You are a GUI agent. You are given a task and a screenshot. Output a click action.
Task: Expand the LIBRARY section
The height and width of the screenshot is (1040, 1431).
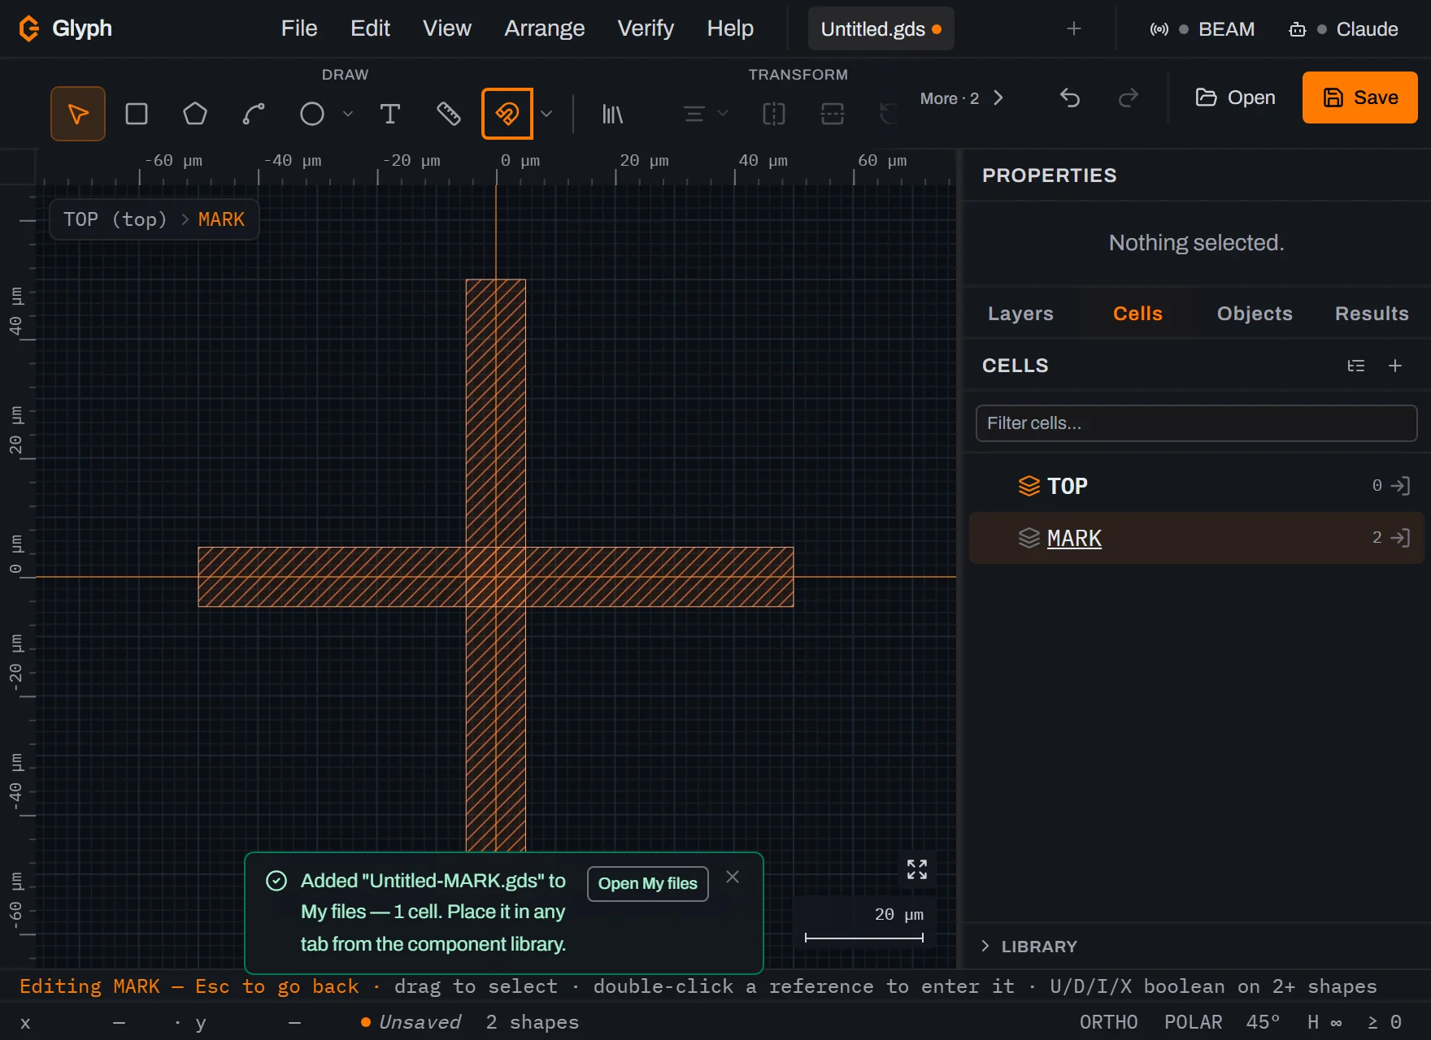1029,947
